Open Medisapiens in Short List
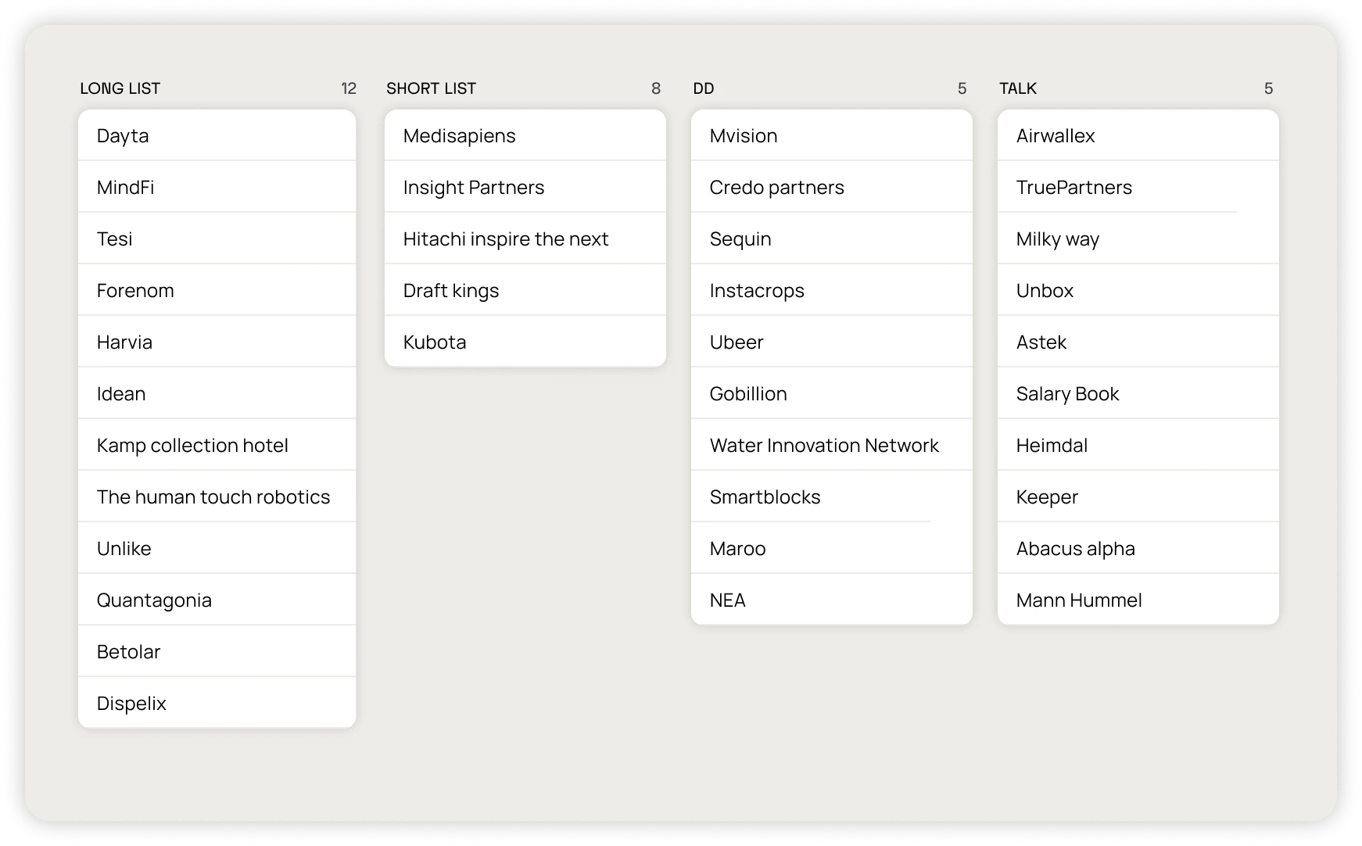1362x846 pixels. click(525, 135)
